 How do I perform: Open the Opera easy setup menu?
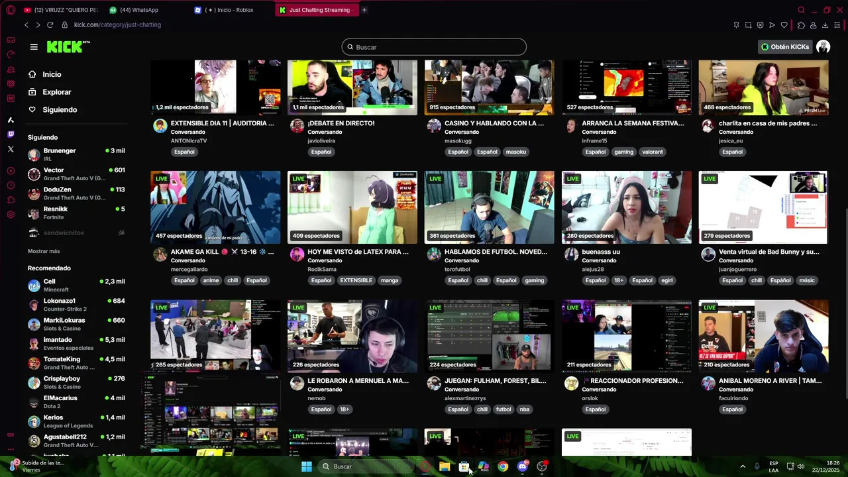tap(837, 25)
